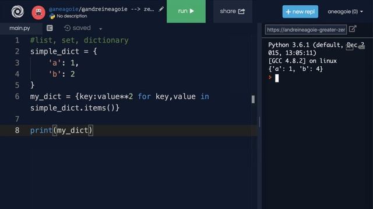Open the red user avatar profile
This screenshot has width=373, height=209.
(x=38, y=12)
